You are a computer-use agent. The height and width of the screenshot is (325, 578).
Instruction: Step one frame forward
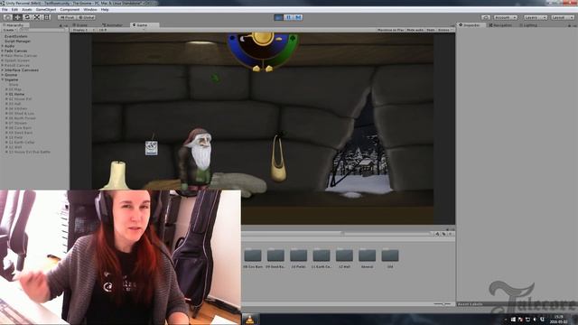(x=298, y=17)
